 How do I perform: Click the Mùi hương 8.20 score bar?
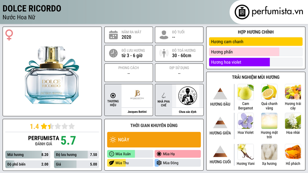pos(28,155)
